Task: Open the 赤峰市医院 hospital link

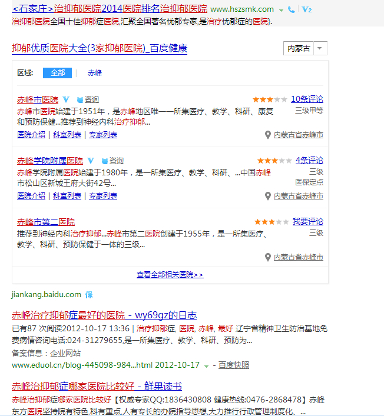Action: 38,100
